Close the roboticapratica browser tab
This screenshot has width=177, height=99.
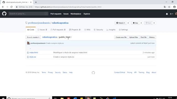pos(31,2)
